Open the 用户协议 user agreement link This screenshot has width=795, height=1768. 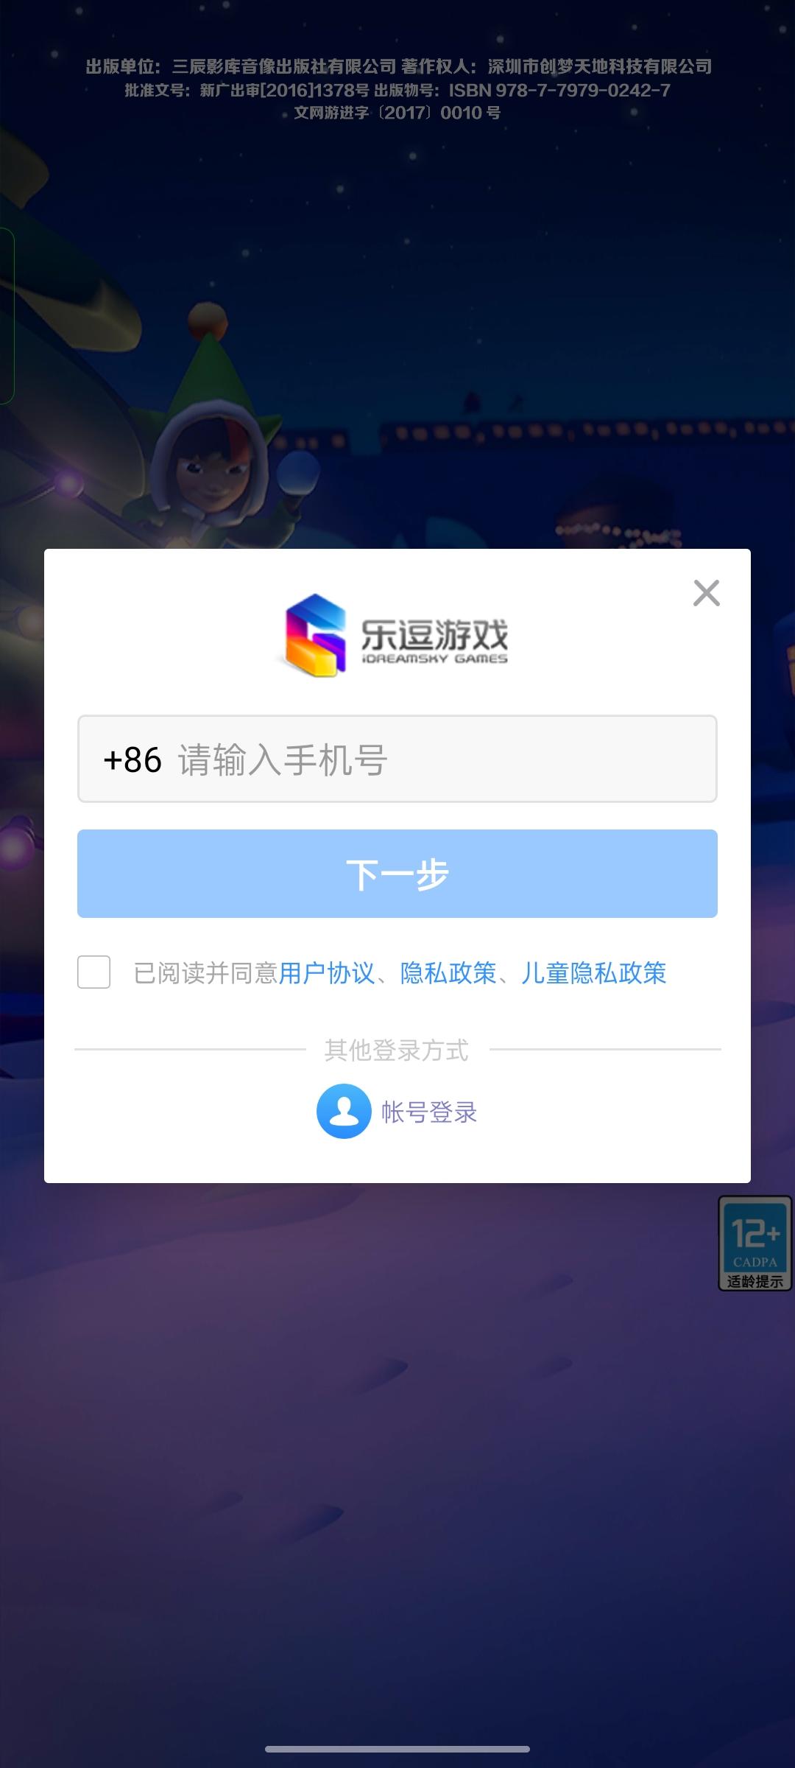tap(327, 973)
